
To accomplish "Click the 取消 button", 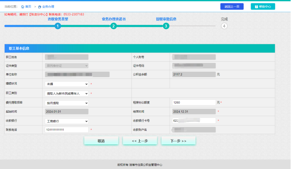I will pos(101,141).
